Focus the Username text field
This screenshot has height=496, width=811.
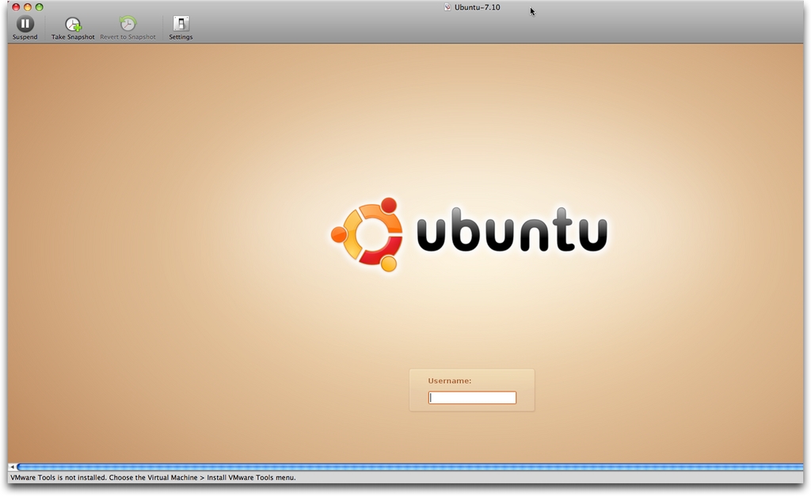[x=472, y=398]
